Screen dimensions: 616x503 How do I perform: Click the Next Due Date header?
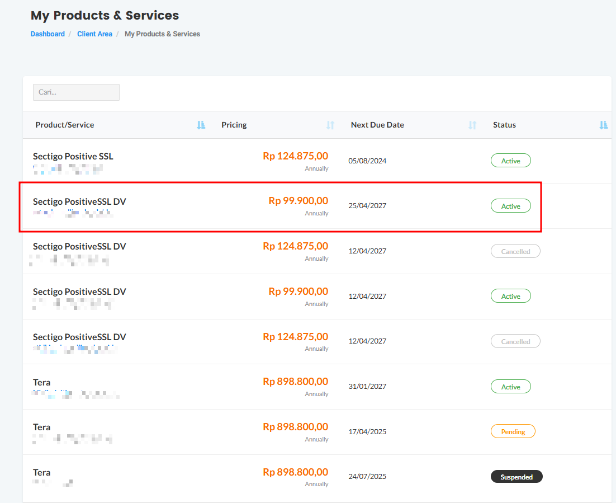377,125
